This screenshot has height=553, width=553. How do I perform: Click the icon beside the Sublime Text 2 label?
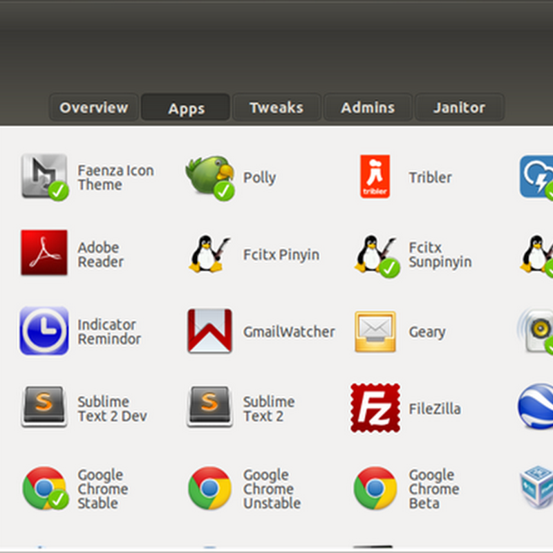[210, 406]
